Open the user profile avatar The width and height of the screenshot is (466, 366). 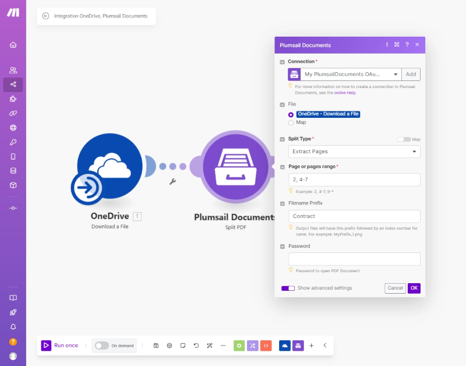pyautogui.click(x=13, y=356)
